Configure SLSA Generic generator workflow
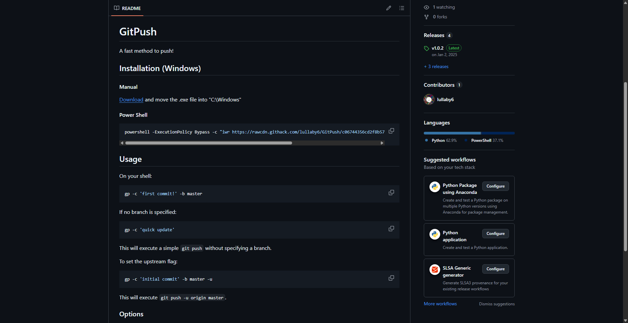Image resolution: width=628 pixels, height=323 pixels. click(496, 269)
